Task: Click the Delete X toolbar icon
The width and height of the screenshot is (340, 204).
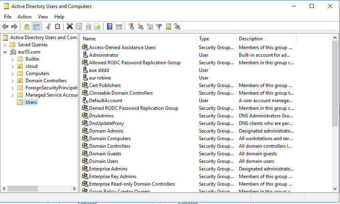Action: [x=70, y=27]
